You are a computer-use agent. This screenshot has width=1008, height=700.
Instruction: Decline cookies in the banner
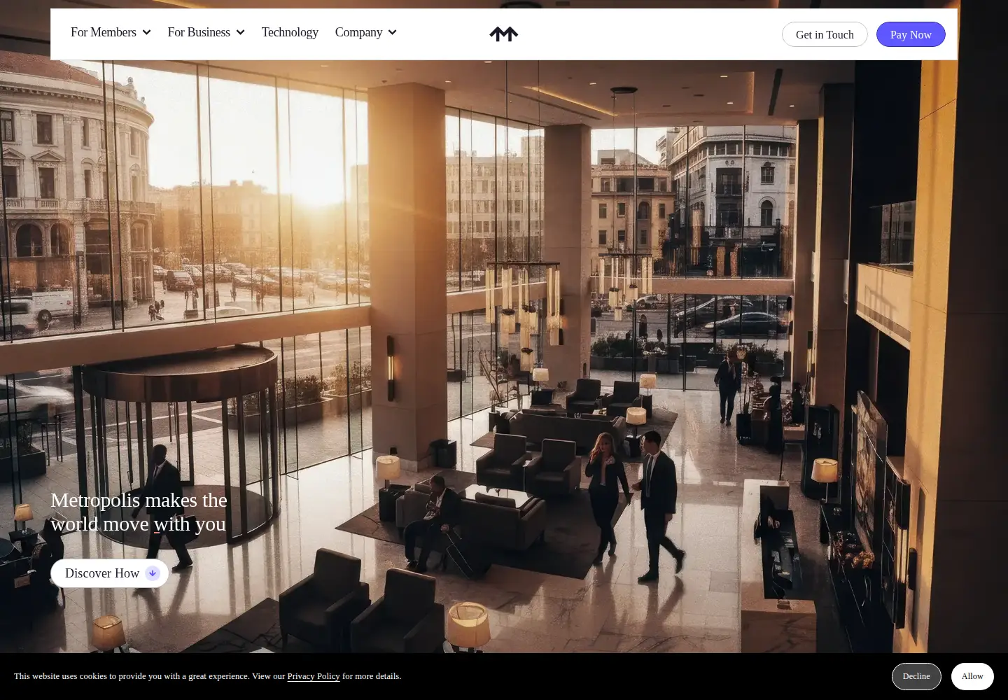point(916,676)
